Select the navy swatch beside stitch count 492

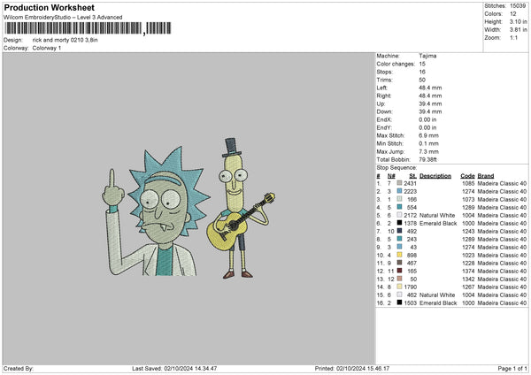point(399,231)
